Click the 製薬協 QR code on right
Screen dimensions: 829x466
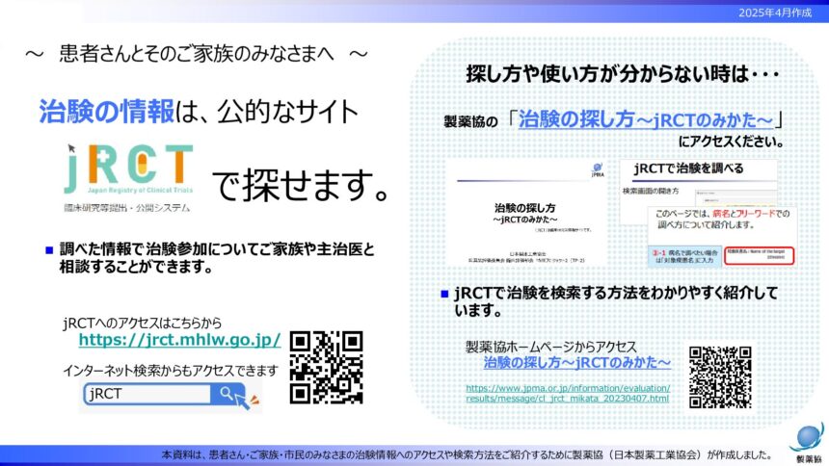(720, 377)
